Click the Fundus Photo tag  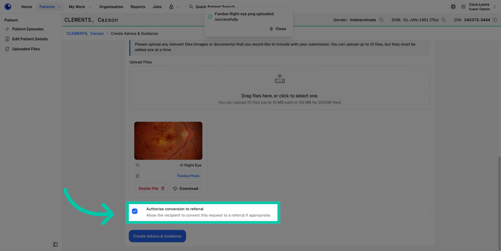click(x=188, y=176)
